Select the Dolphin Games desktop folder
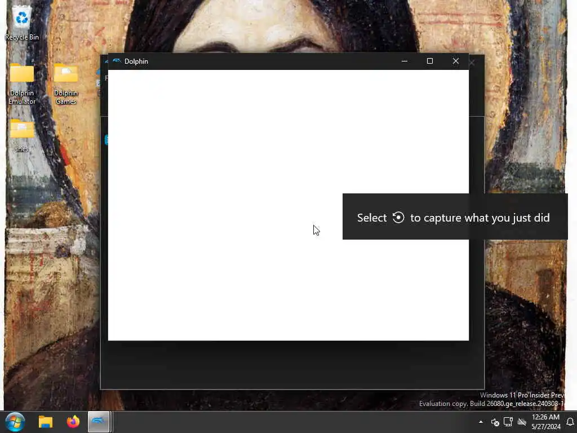577x433 pixels. 66,84
